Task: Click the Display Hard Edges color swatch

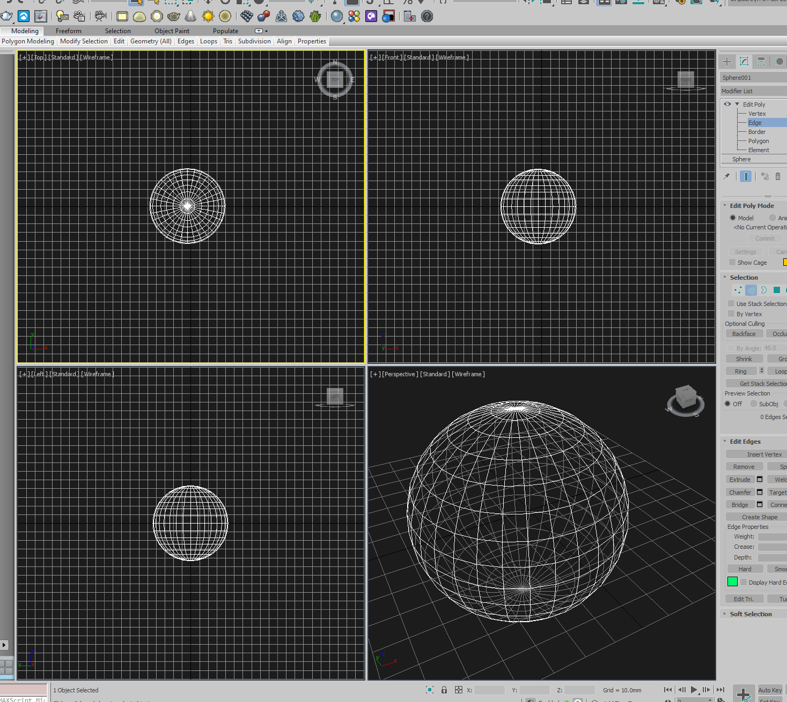Action: point(732,581)
